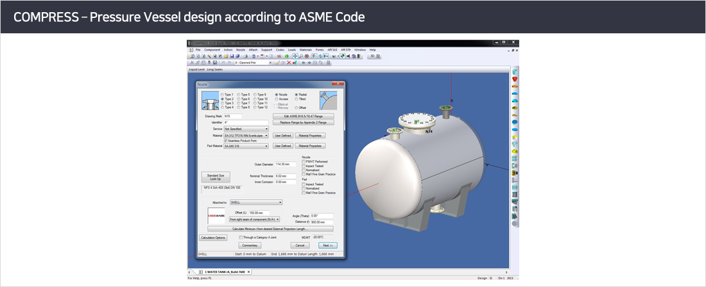Viewport: 706px width, 287px height.
Task: Check Impact Tested under Nozzle section
Action: pyautogui.click(x=304, y=166)
